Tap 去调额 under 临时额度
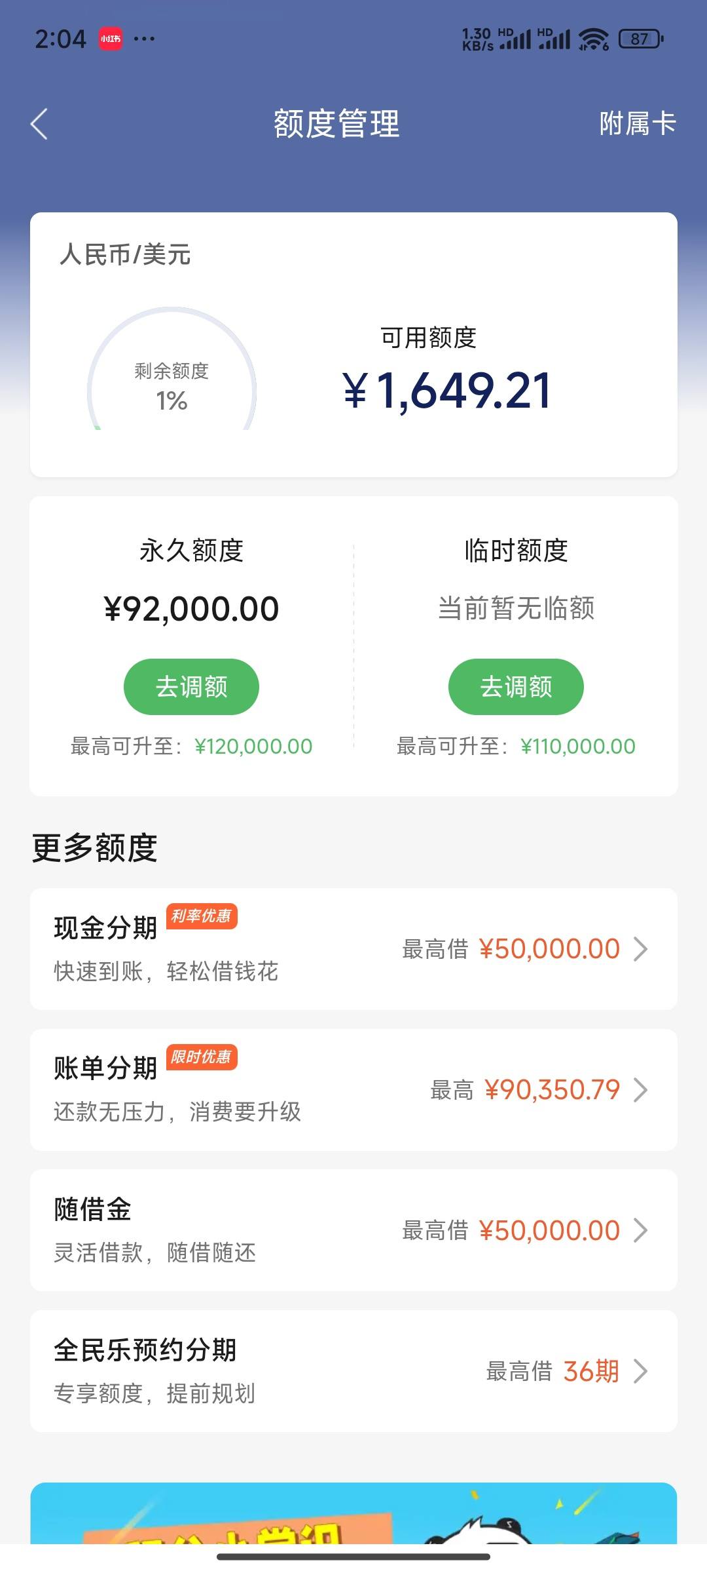This screenshot has height=1573, width=707. [x=516, y=686]
